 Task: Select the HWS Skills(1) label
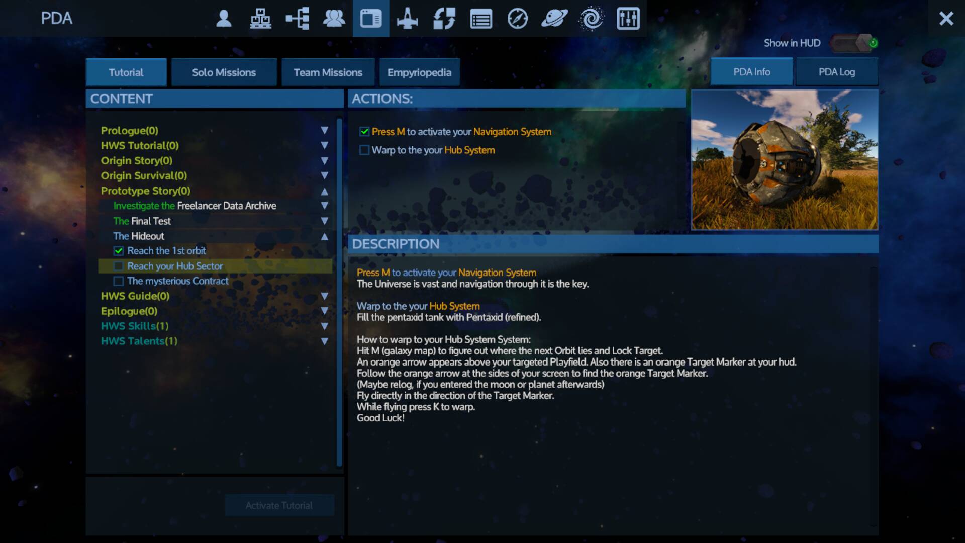[135, 326]
